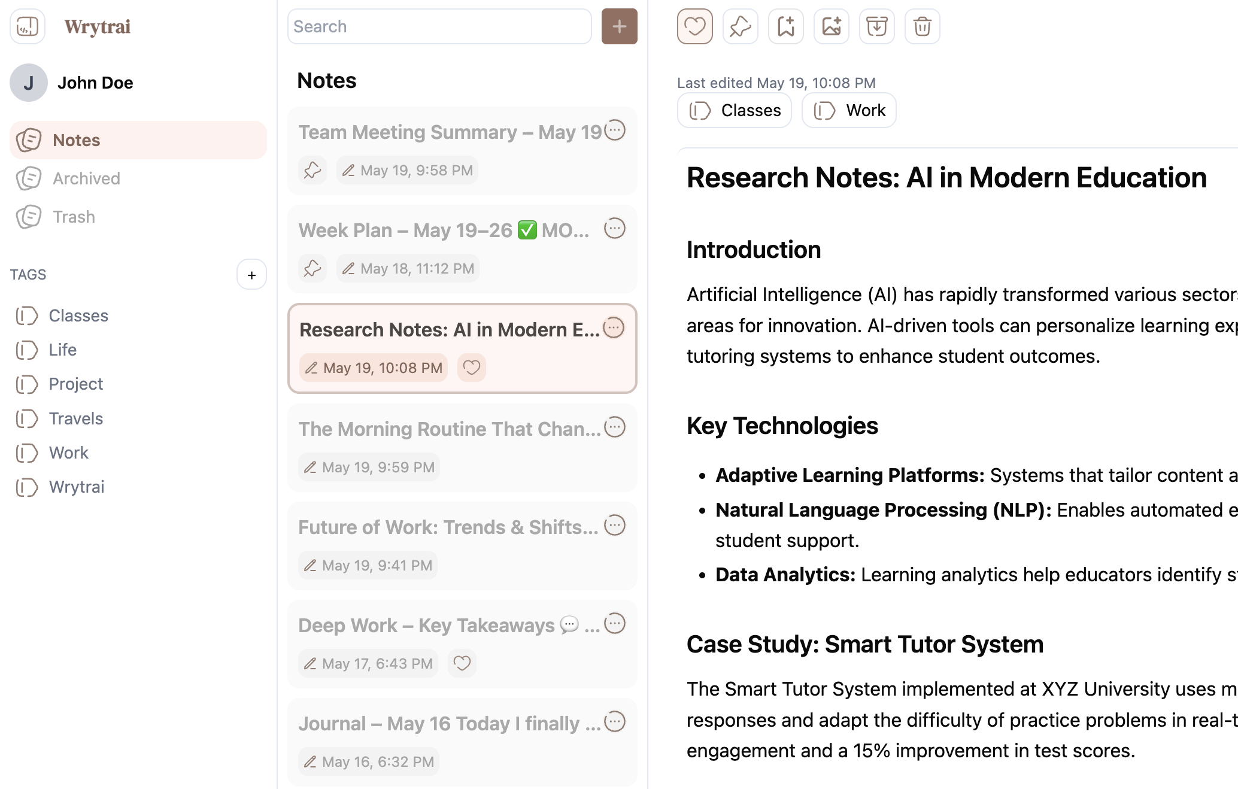Screen dimensions: 1238x789
Task: Toggle the heart on Deep Work note
Action: coord(462,663)
